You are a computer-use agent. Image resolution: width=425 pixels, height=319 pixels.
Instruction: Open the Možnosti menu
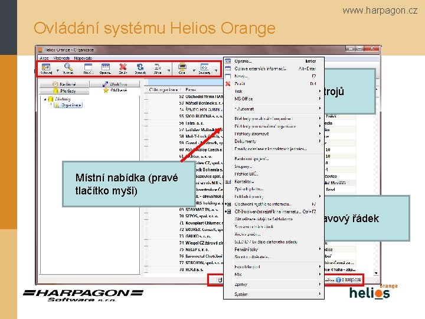[x=61, y=58]
